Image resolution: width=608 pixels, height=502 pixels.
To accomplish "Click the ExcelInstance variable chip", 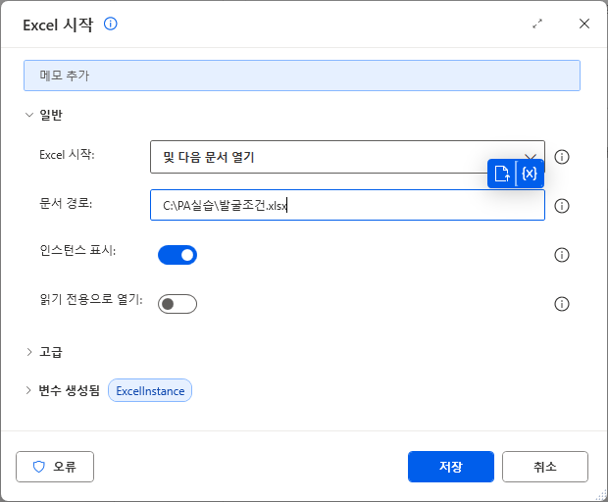I will (x=150, y=391).
